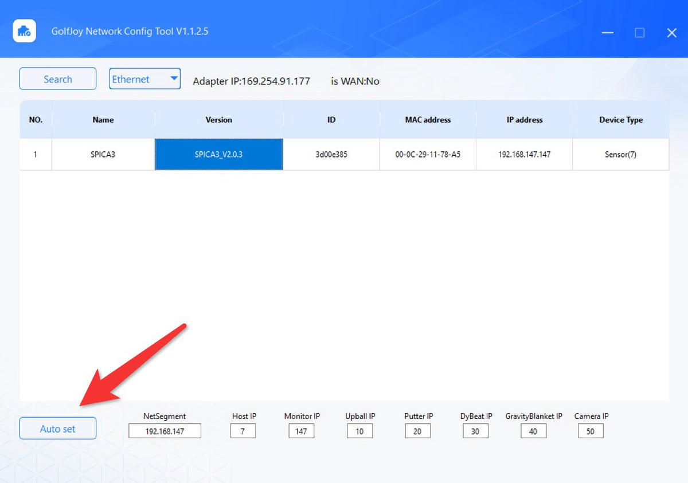This screenshot has width=688, height=483.
Task: Click the ID column header
Action: tap(331, 120)
